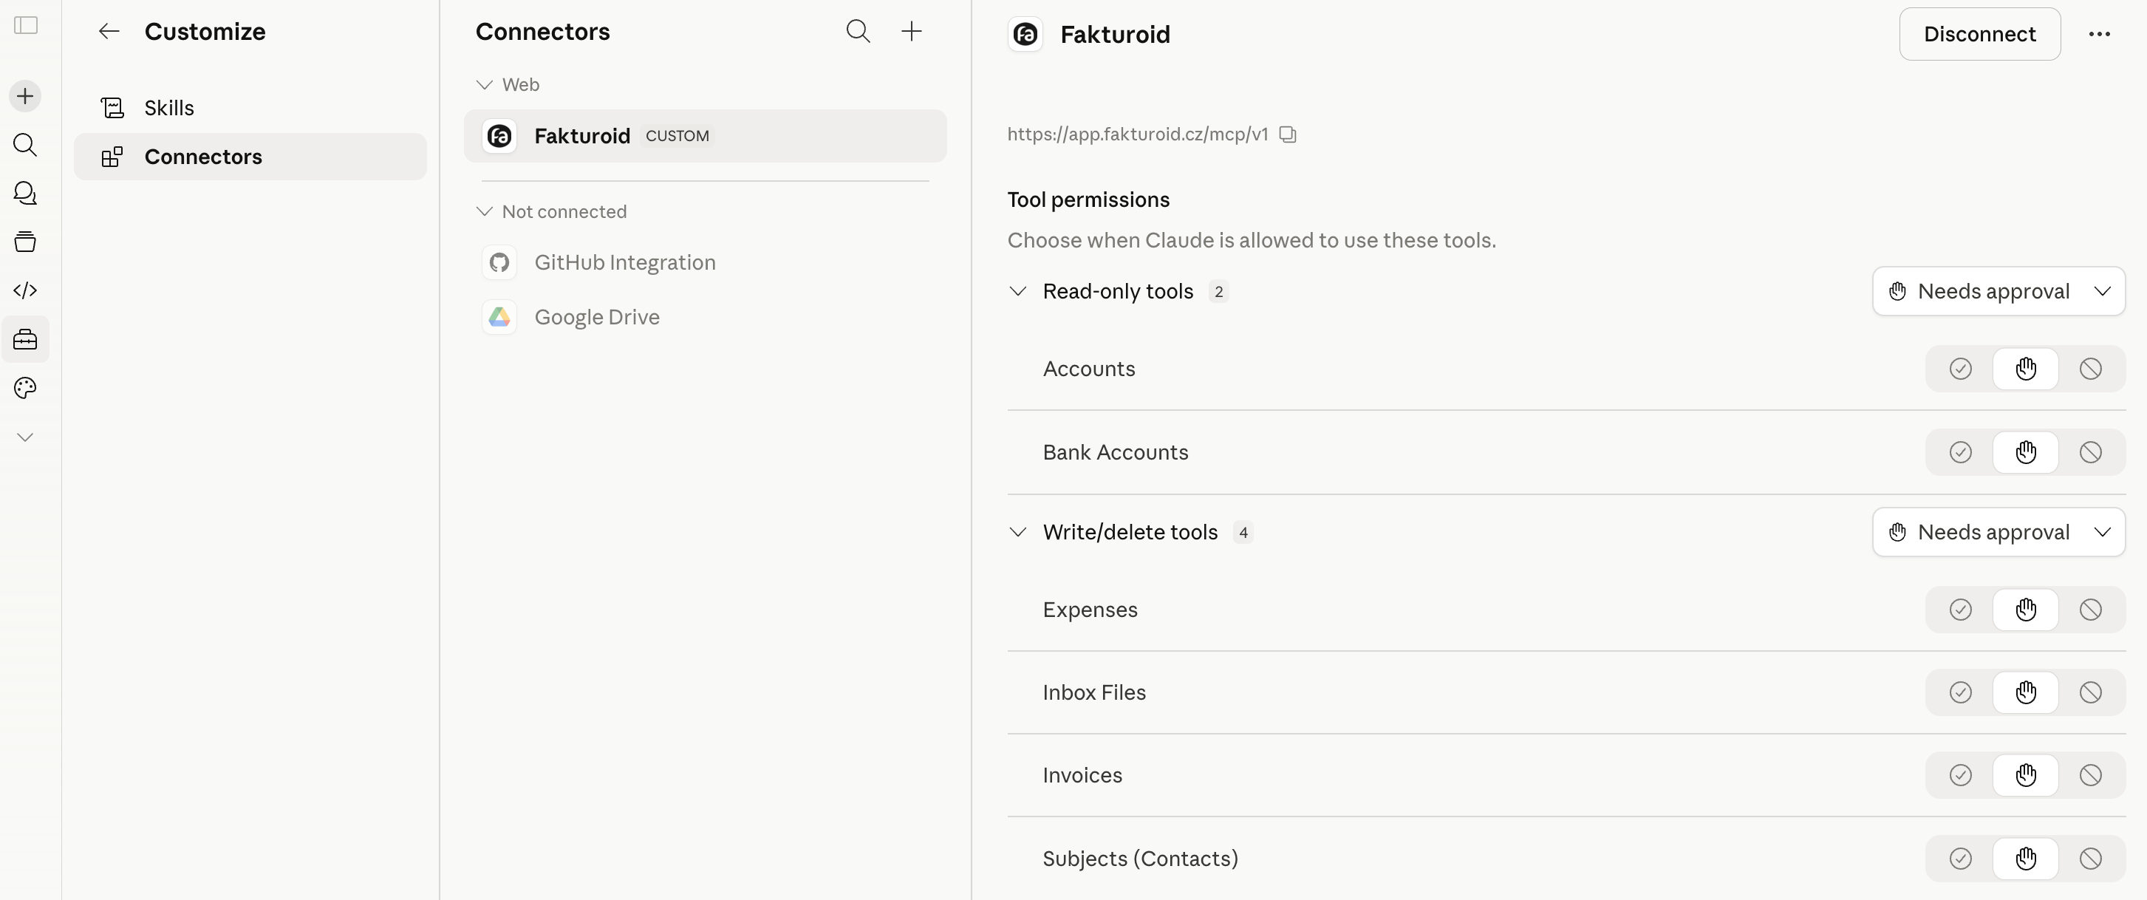Click the search icon in Connectors header

[858, 32]
